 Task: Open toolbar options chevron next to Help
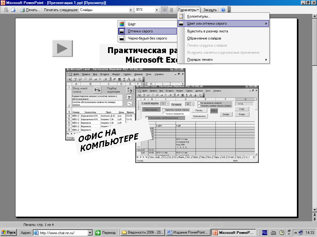(x=229, y=10)
